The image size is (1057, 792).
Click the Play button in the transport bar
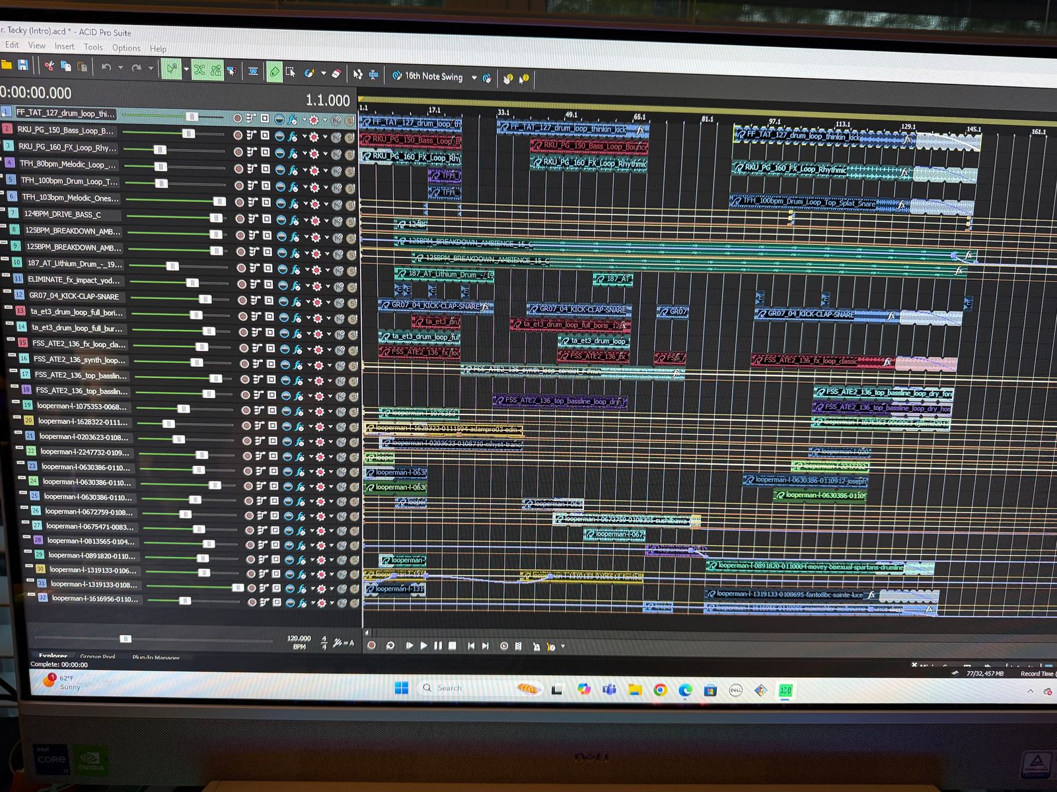[423, 645]
